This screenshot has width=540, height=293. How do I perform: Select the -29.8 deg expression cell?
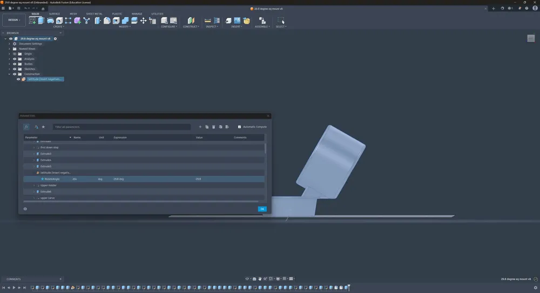point(118,179)
